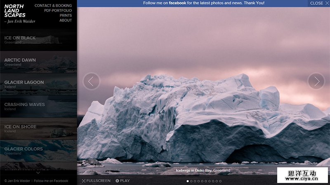
Task: Click the fullscreen arrows icon
Action: coord(84,181)
